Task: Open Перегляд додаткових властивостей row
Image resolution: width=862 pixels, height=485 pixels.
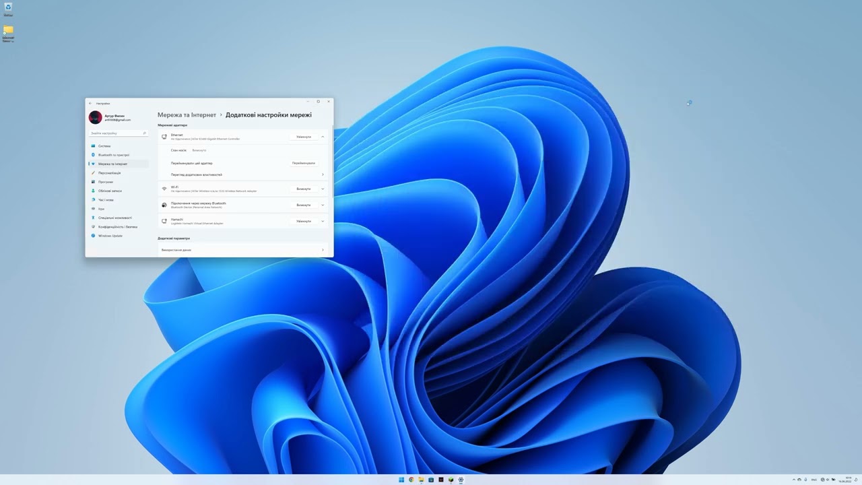Action: click(244, 174)
